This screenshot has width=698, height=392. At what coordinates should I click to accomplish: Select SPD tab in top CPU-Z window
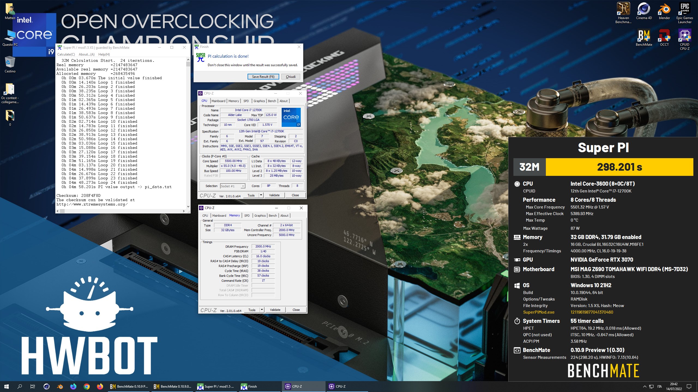(x=246, y=101)
